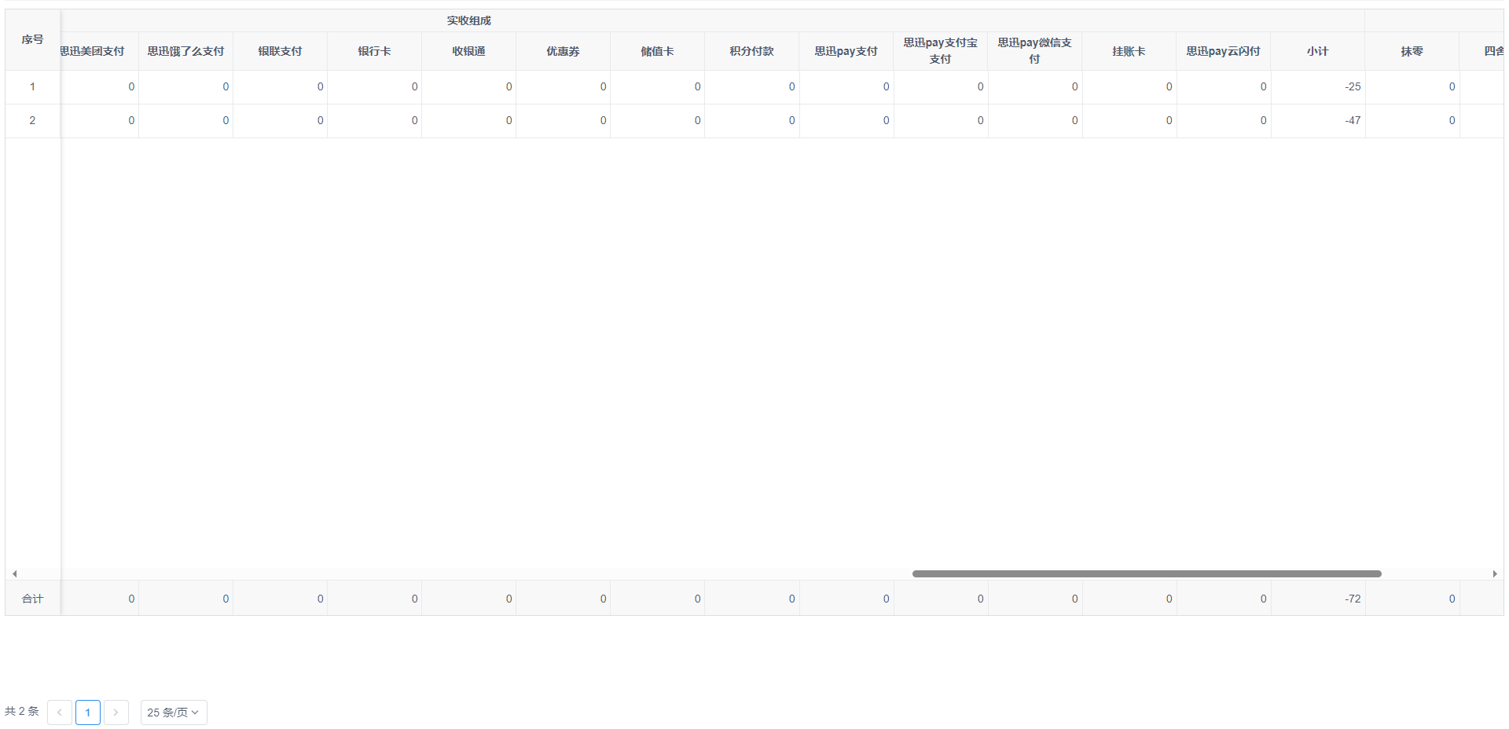This screenshot has height=729, width=1509.
Task: Go to previous page arrow
Action: (x=60, y=713)
